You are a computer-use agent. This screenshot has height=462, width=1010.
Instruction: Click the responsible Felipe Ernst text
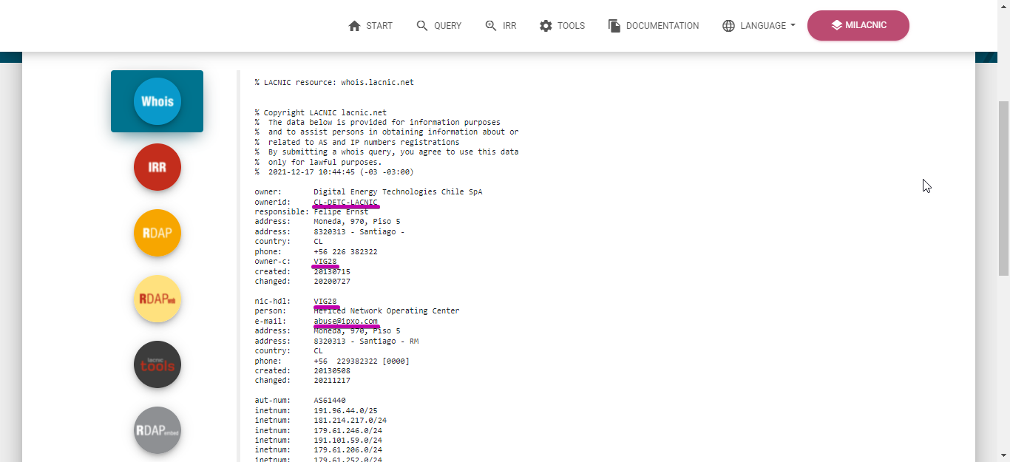click(x=341, y=212)
